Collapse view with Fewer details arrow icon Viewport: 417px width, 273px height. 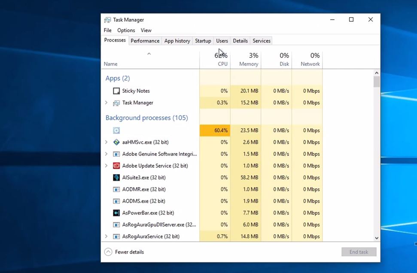[x=108, y=252]
